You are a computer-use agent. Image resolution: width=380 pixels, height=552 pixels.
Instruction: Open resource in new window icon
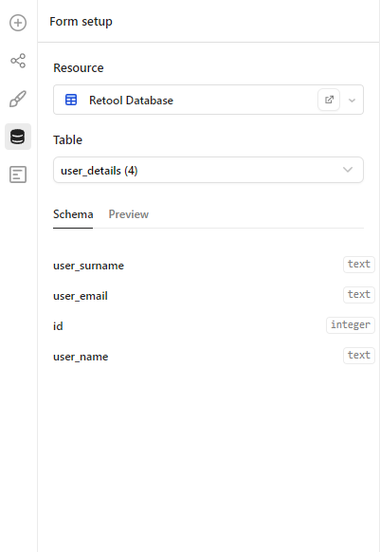329,100
